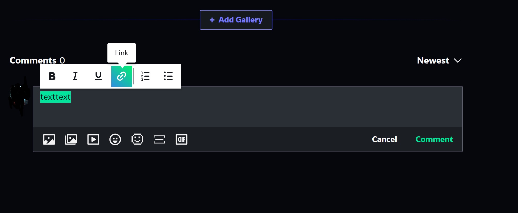Toggle underline formatting for the selection
Image resolution: width=518 pixels, height=213 pixels.
pyautogui.click(x=98, y=76)
